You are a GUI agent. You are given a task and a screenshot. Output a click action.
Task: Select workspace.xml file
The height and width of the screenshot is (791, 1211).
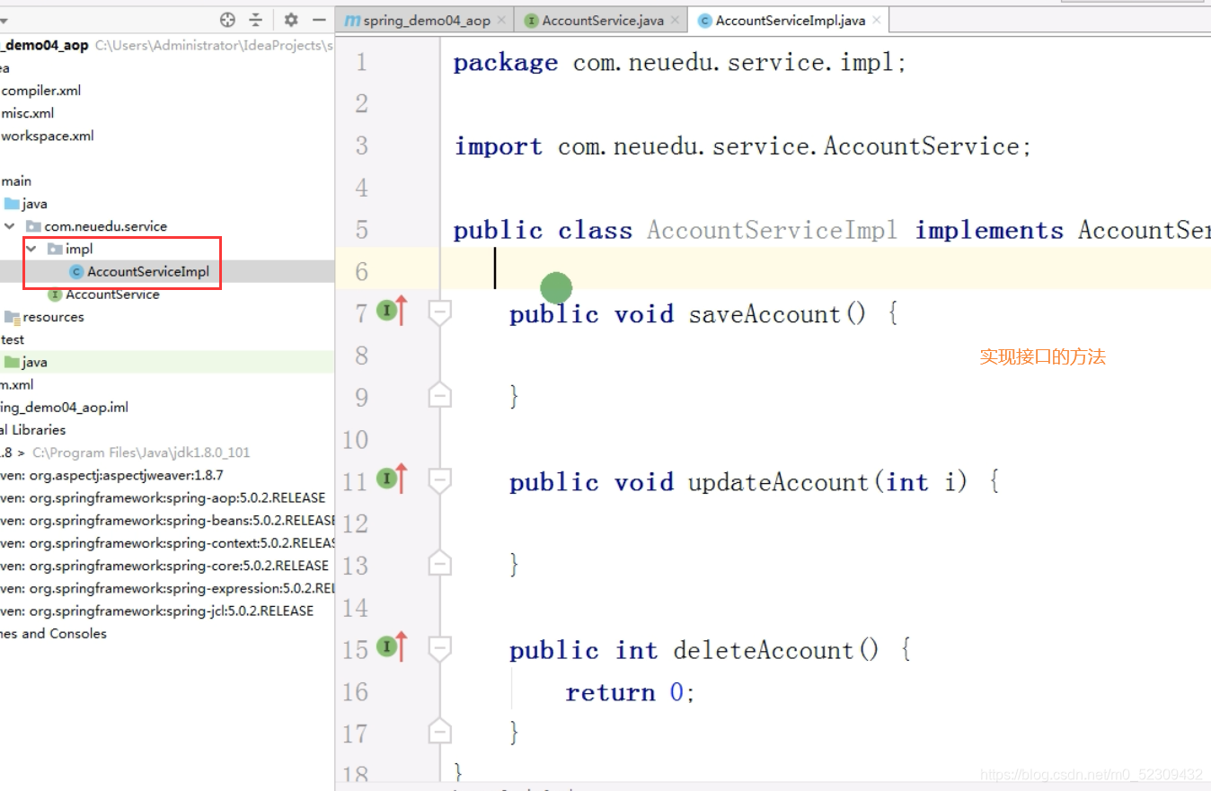point(48,136)
